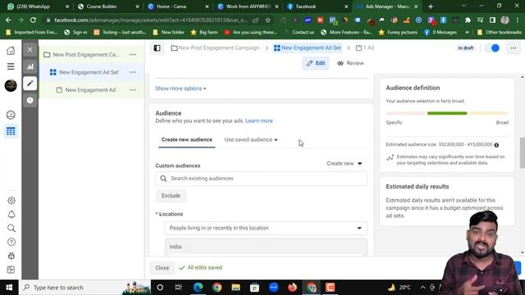Open the Ads Manager table grid icon
525x295 pixels.
pos(11,131)
